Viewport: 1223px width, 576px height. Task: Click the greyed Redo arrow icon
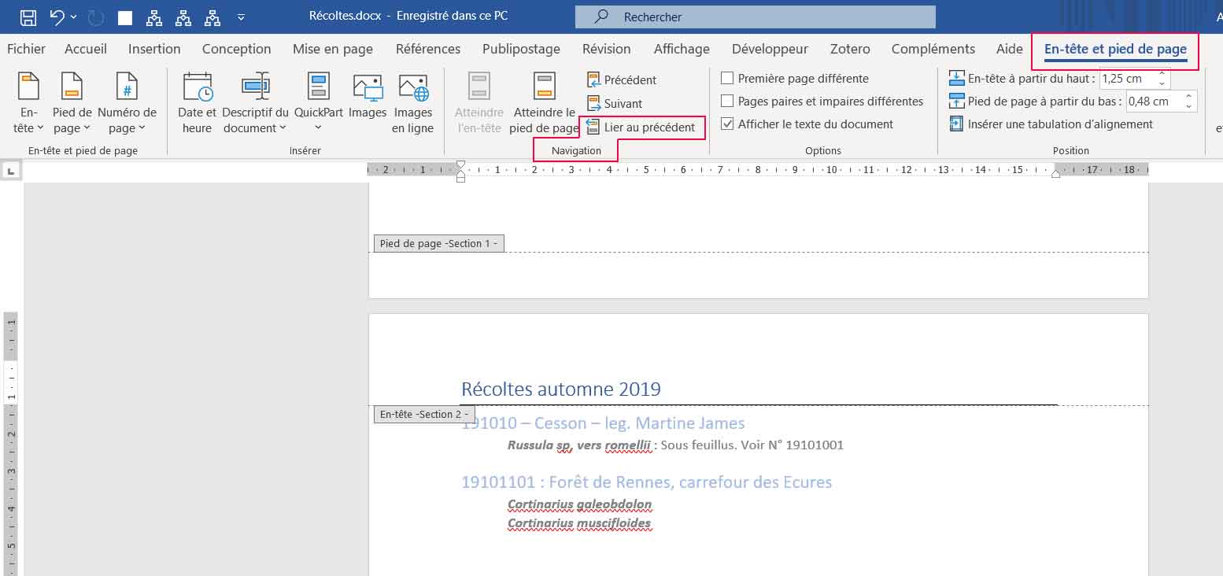(95, 17)
